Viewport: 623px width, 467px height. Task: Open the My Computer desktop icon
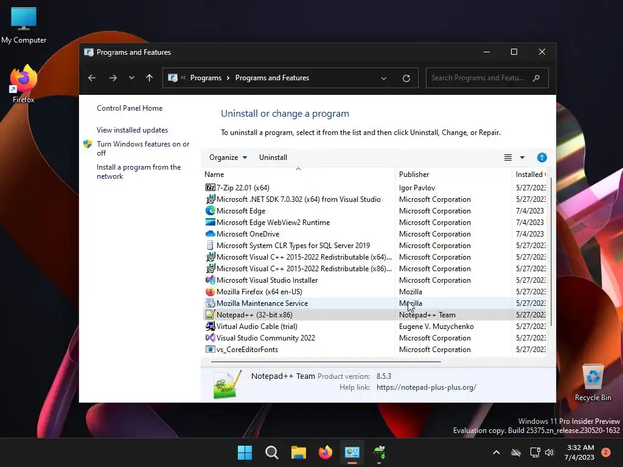click(x=24, y=25)
